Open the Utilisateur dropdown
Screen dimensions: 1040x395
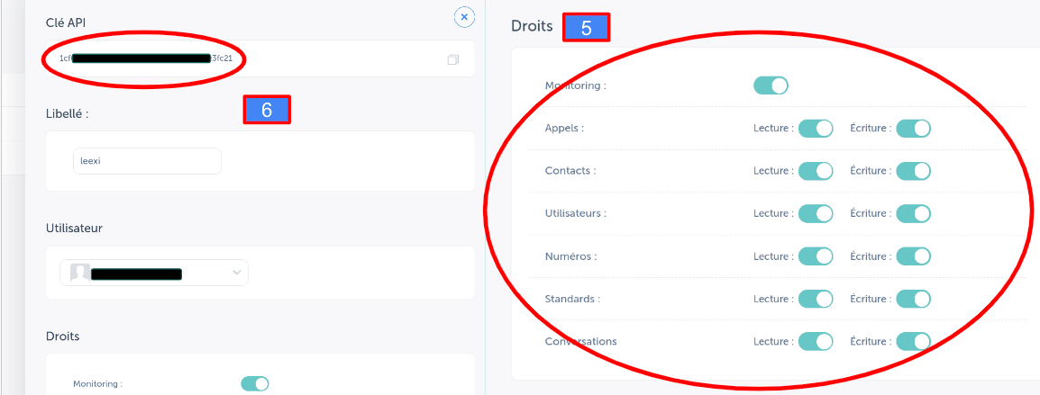237,273
